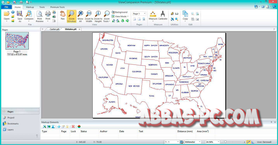Image resolution: width=278 pixels, height=145 pixels.
Task: Open the Calibrate tool
Action: [163, 16]
